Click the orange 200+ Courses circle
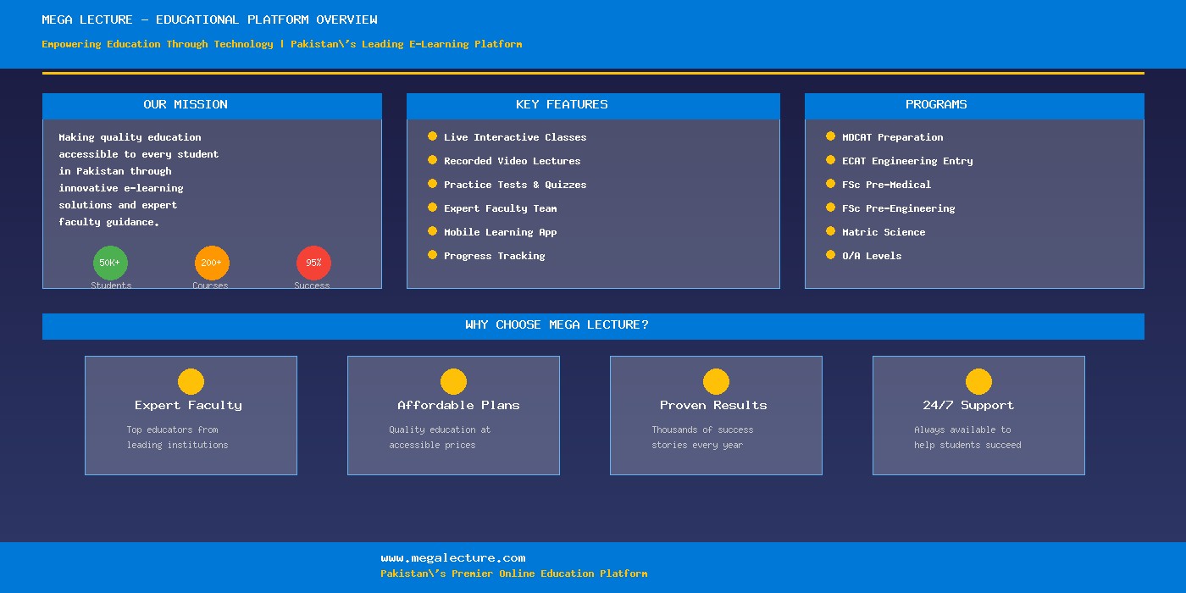 click(212, 263)
